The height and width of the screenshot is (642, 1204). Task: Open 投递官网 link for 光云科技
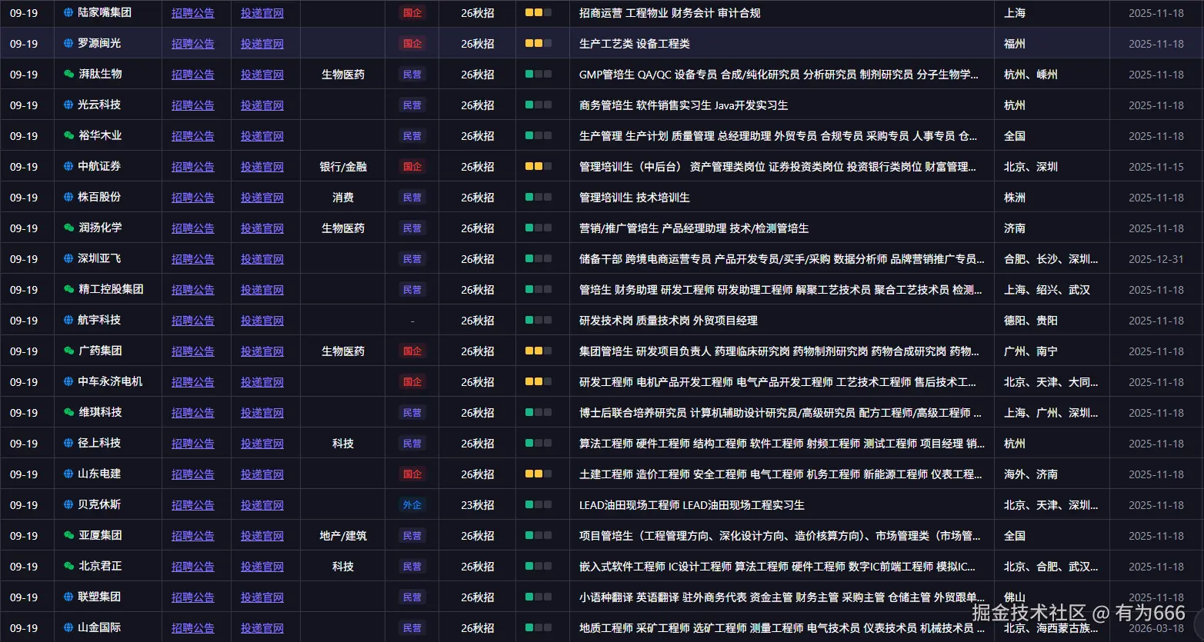(x=262, y=105)
